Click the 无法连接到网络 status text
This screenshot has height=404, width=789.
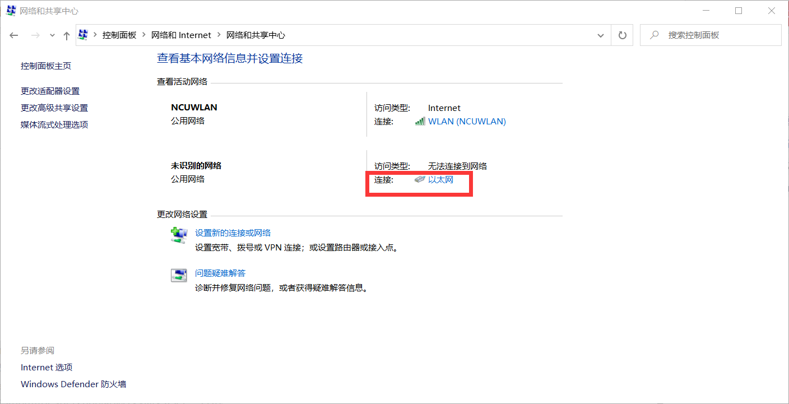point(458,166)
